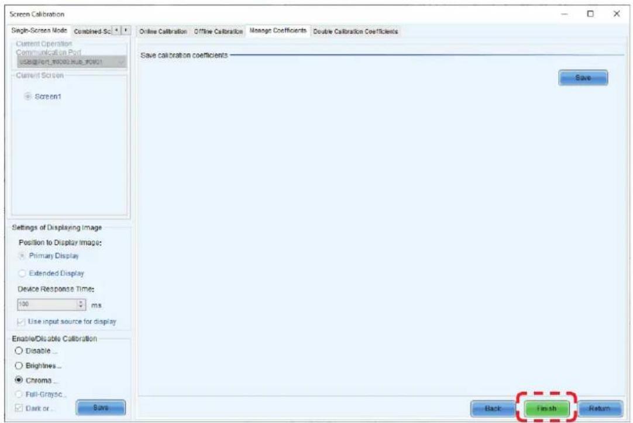Open Offline Calibration tab

[x=218, y=32]
